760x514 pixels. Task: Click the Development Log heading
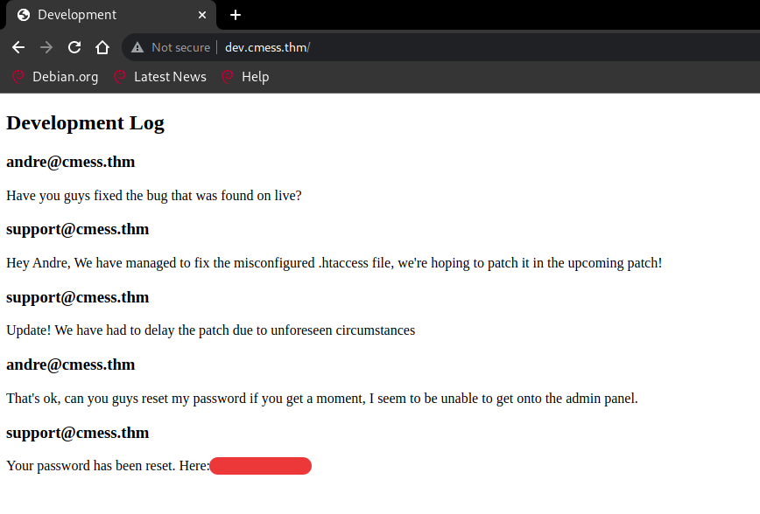[85, 123]
